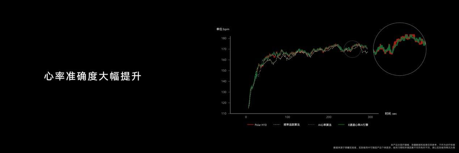Click the red Polar H10 legend line
The image size is (459, 153).
[250, 125]
